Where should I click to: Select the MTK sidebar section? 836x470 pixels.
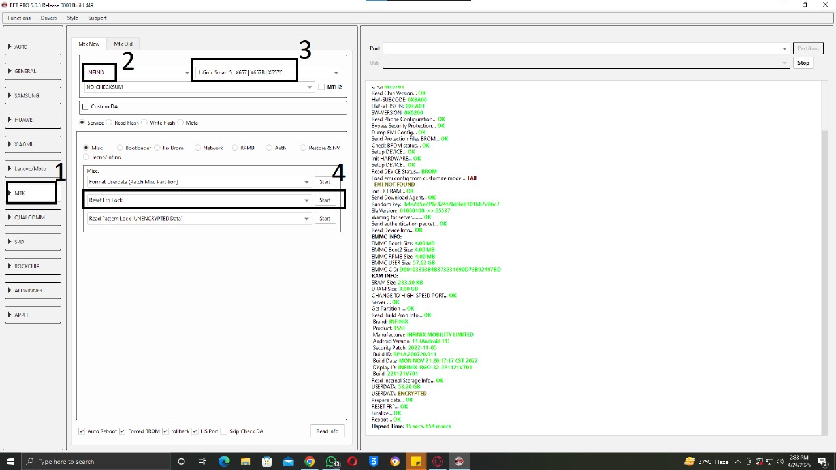31,193
